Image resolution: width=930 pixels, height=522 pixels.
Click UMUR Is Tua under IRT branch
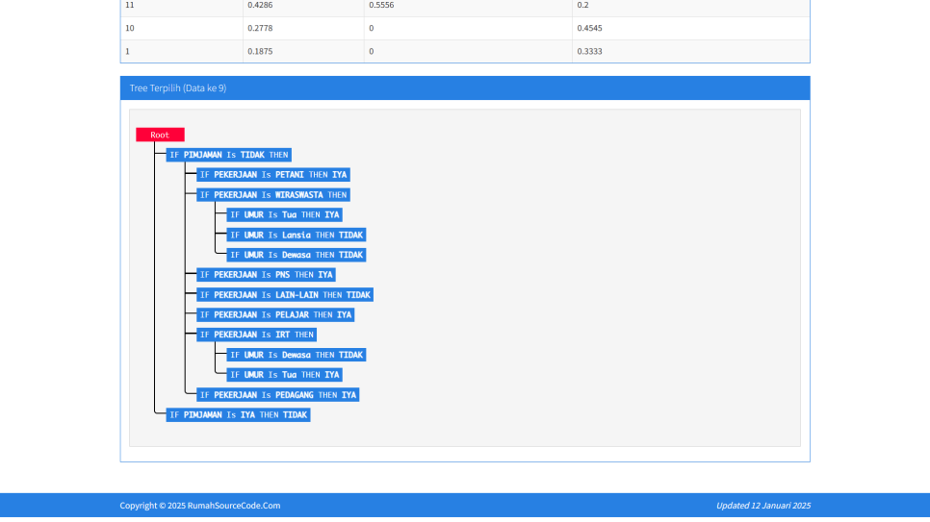(x=285, y=375)
